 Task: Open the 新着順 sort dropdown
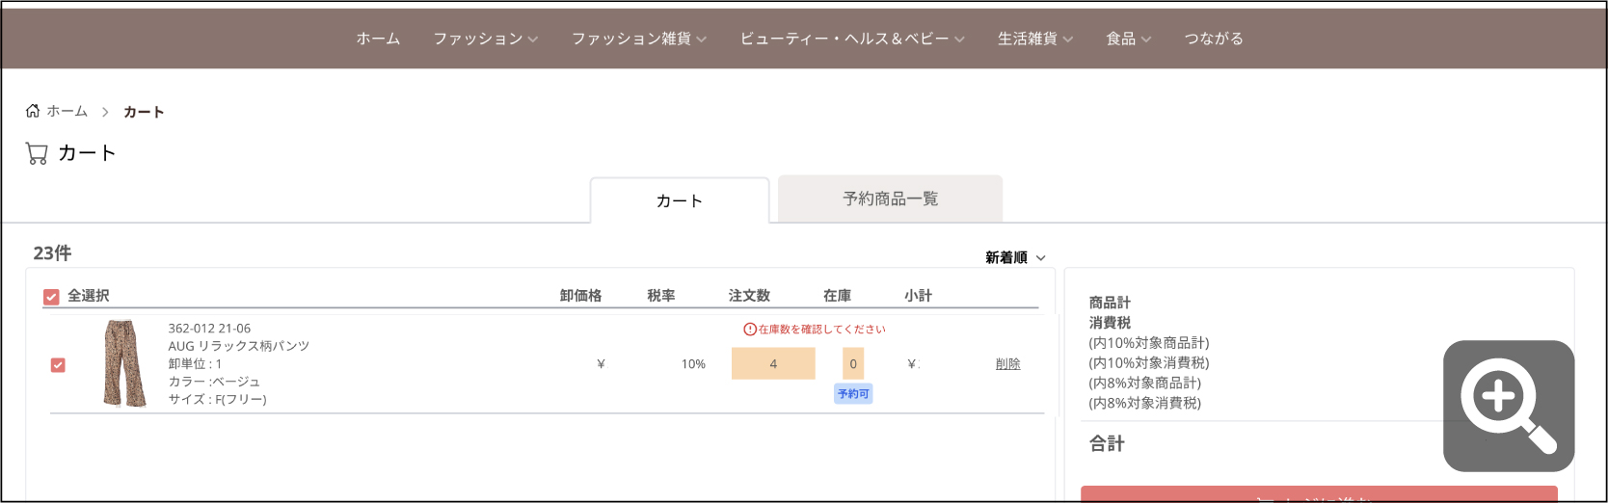[x=1015, y=257]
